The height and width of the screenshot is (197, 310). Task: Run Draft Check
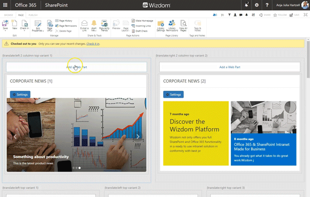(x=139, y=31)
